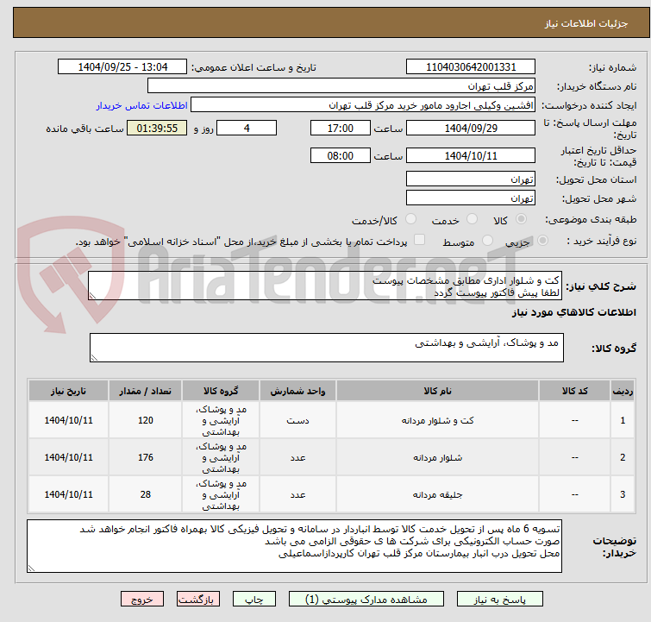Click the تعداد / مقدار column header
Viewport: 651px width, 622px height.
pyautogui.click(x=146, y=391)
